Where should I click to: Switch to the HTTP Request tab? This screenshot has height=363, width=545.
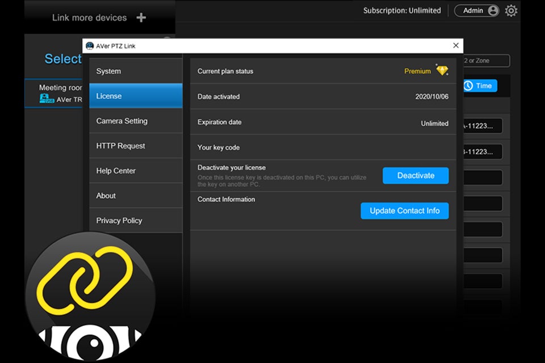coord(136,146)
